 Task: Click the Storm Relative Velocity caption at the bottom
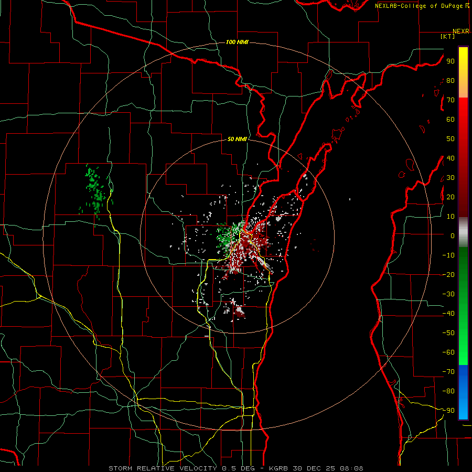(235, 468)
